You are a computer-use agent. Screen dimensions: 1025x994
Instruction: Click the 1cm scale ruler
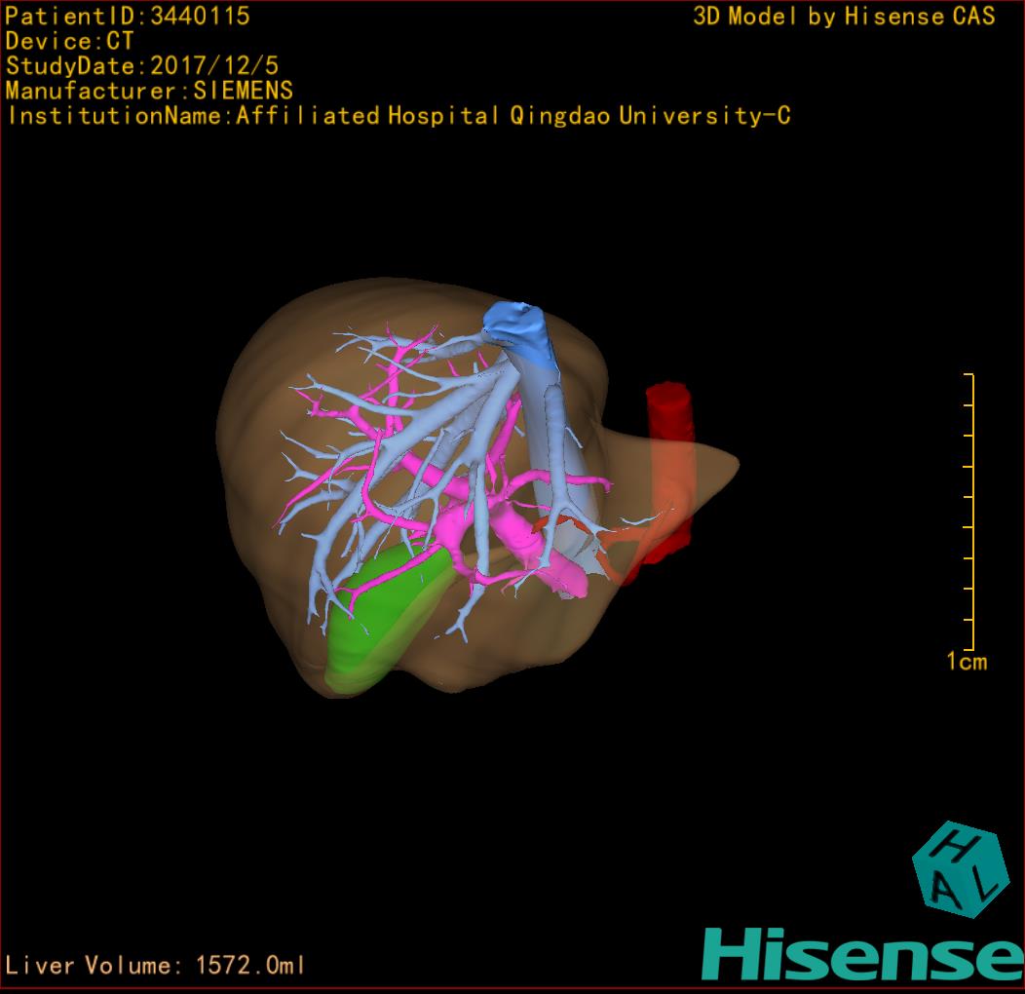[x=969, y=512]
